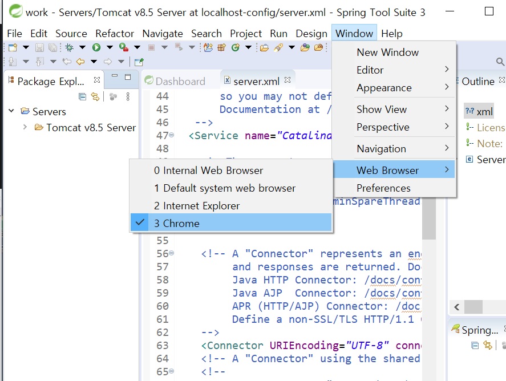This screenshot has width=506, height=381.
Task: Click the New wizard toolbar icon
Action: (13, 48)
